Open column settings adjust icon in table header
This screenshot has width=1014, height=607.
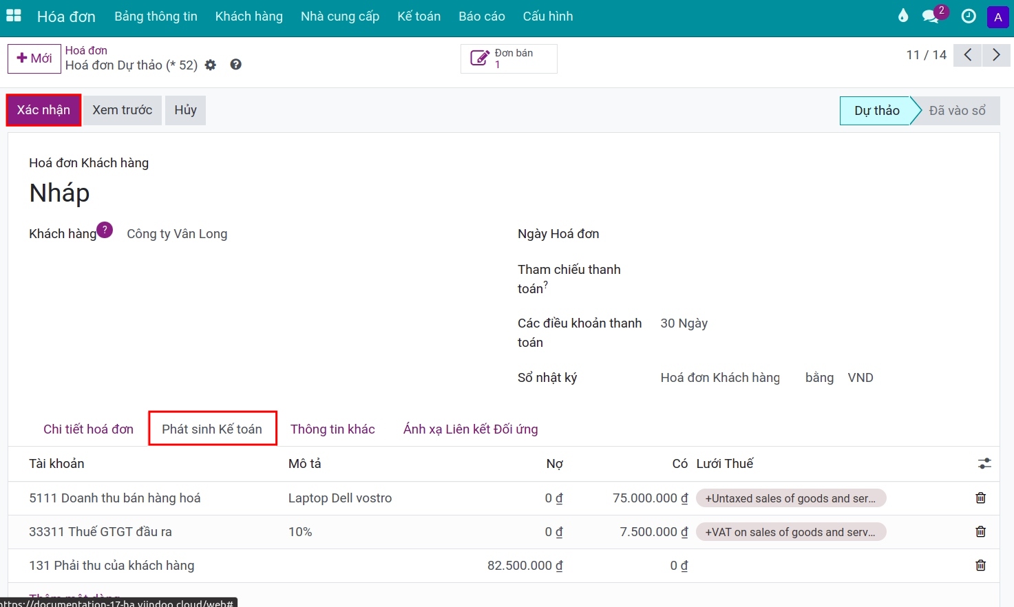coord(984,464)
